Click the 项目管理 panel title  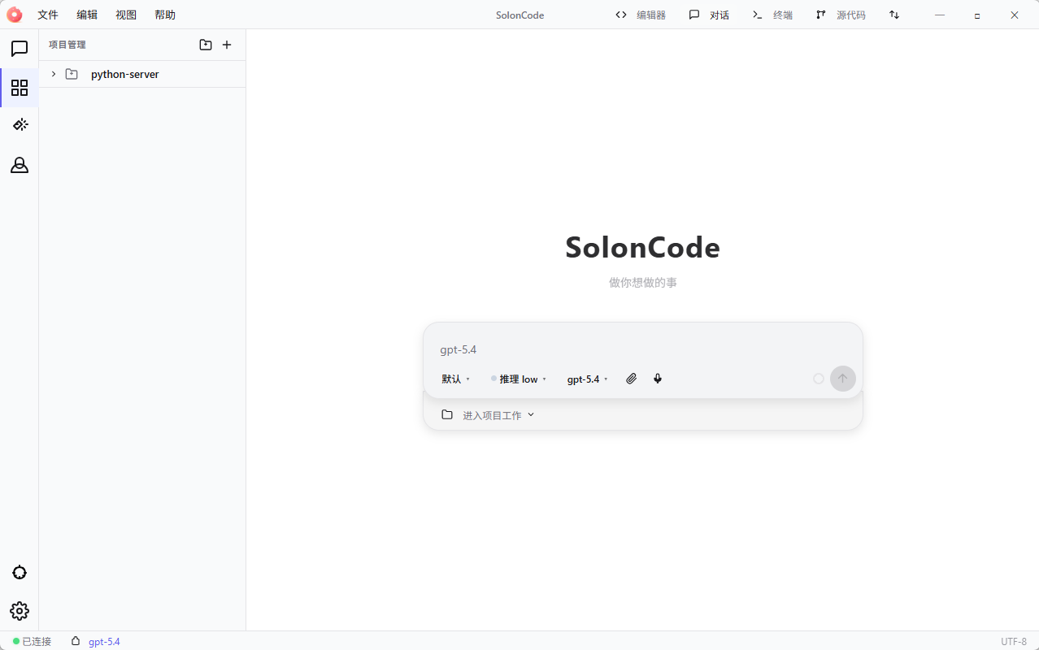67,45
